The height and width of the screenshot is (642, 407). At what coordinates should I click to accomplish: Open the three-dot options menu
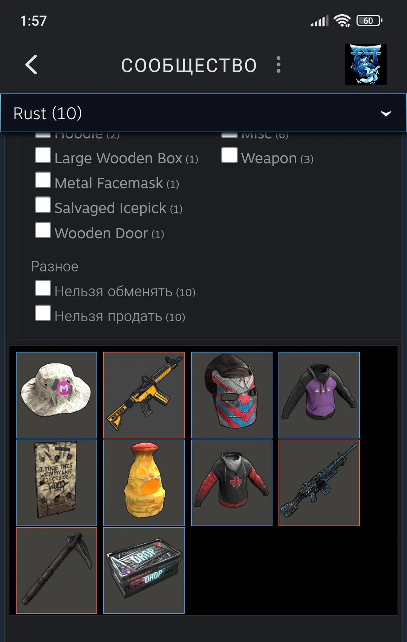click(278, 65)
